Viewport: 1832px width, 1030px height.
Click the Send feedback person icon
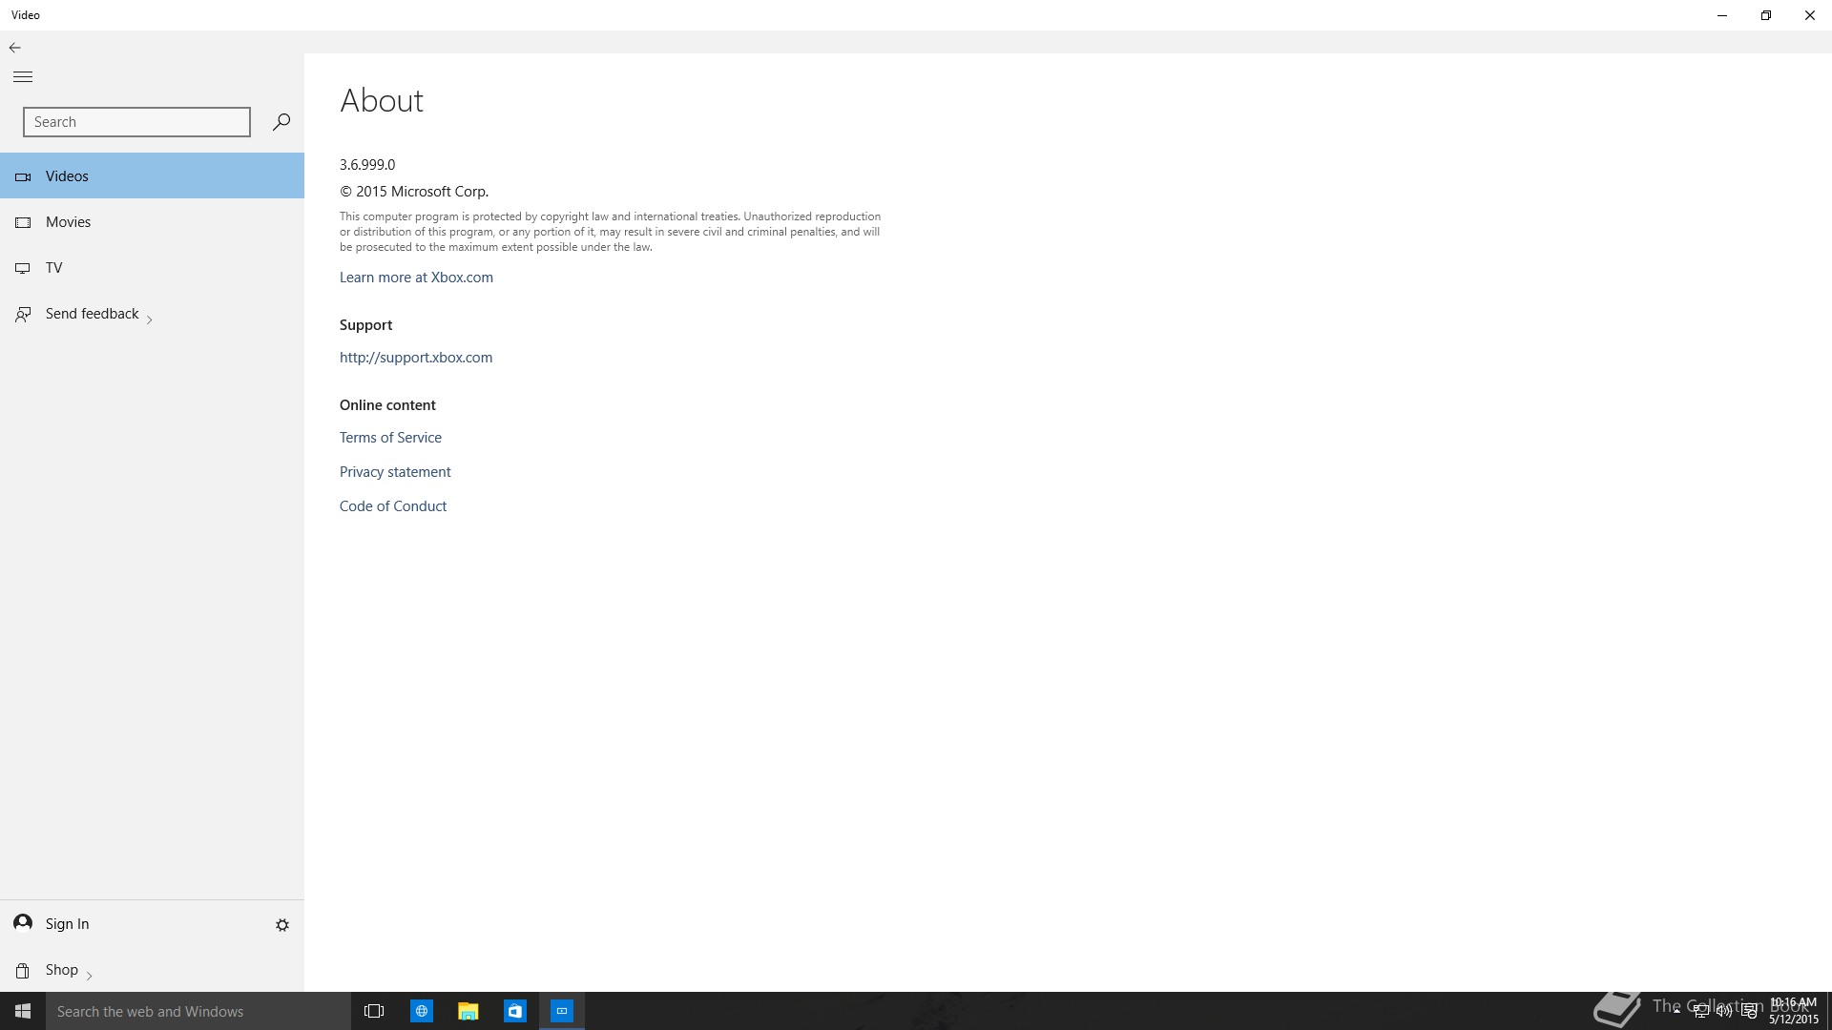pyautogui.click(x=23, y=314)
